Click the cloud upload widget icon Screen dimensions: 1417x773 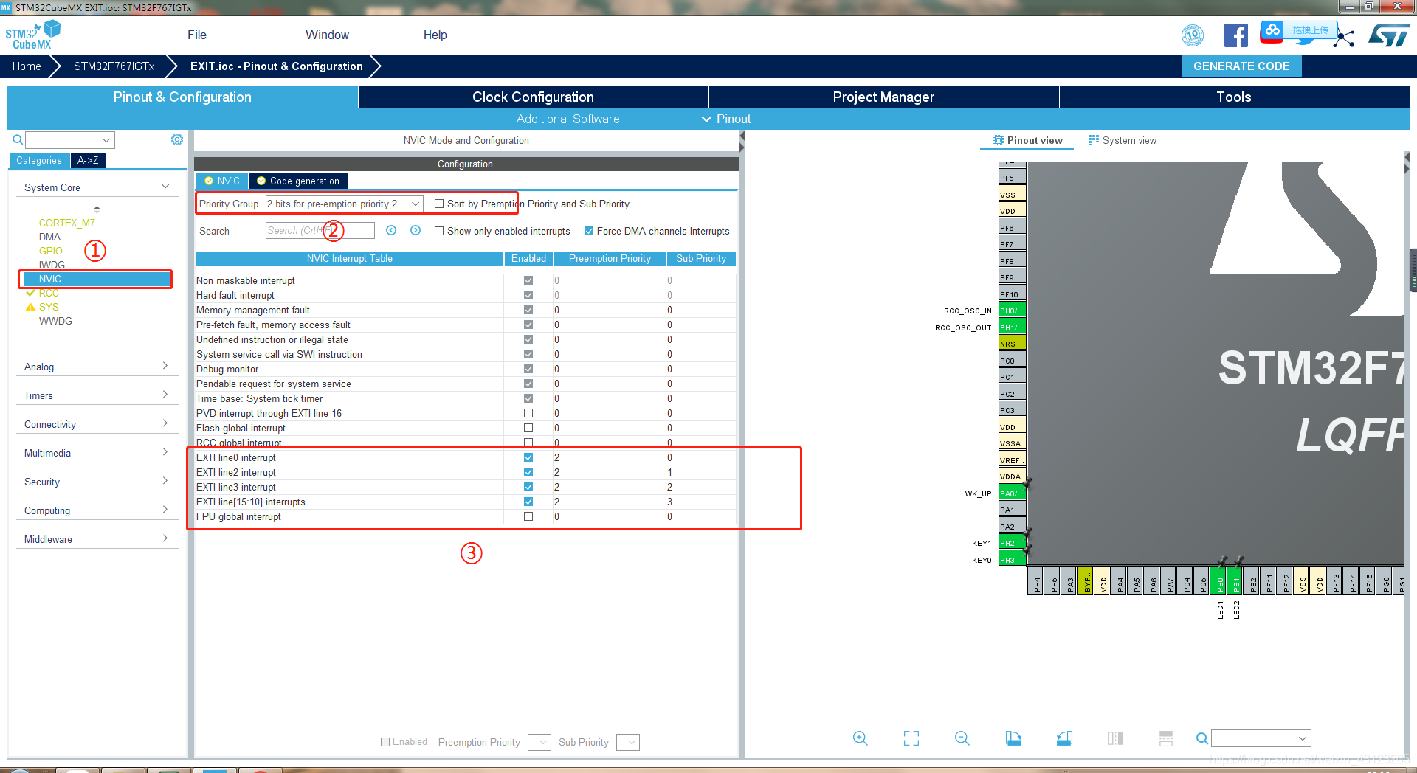coord(1272,30)
